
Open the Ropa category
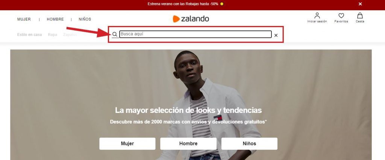(x=53, y=35)
